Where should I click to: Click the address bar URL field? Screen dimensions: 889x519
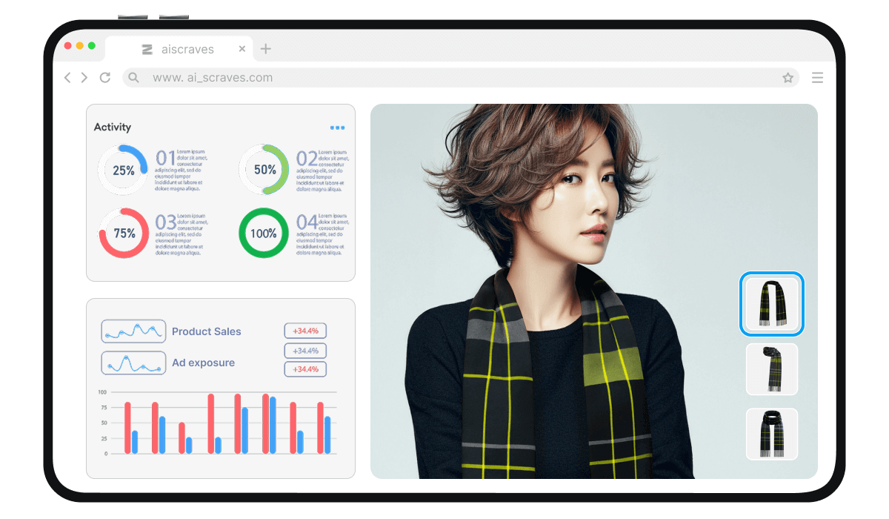click(444, 78)
